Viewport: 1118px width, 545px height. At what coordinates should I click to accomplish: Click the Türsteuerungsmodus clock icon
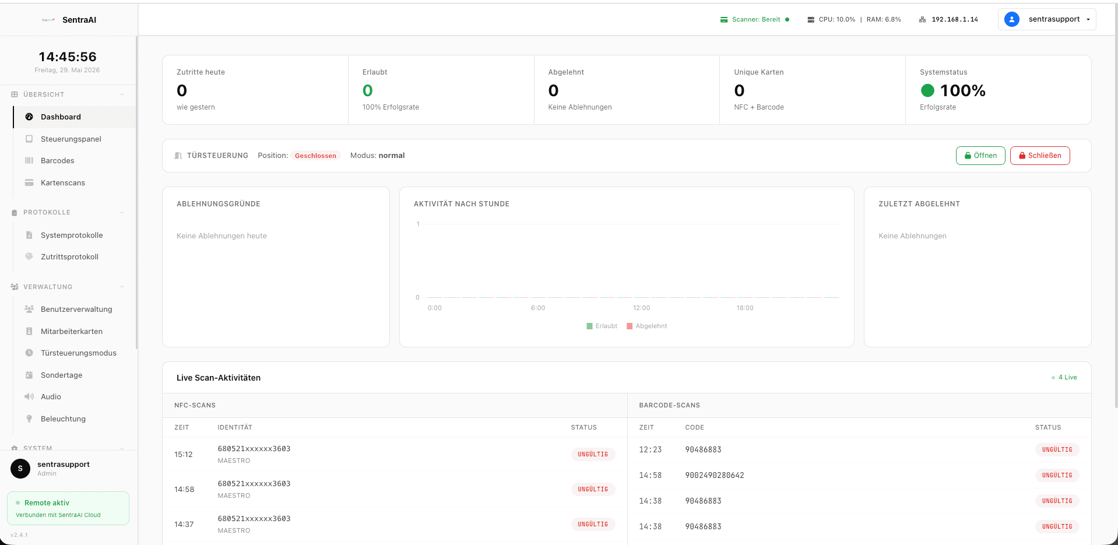[29, 353]
